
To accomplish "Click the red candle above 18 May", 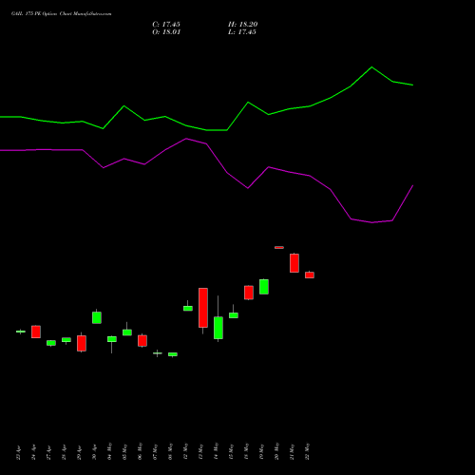I will (x=249, y=293).
